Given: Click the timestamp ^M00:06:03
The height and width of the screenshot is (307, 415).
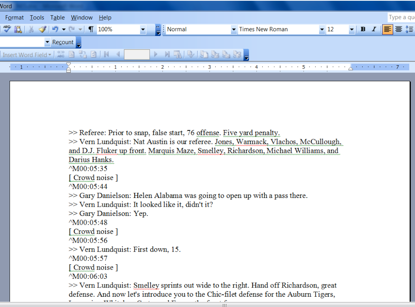Looking at the screenshot, I should click(88, 276).
